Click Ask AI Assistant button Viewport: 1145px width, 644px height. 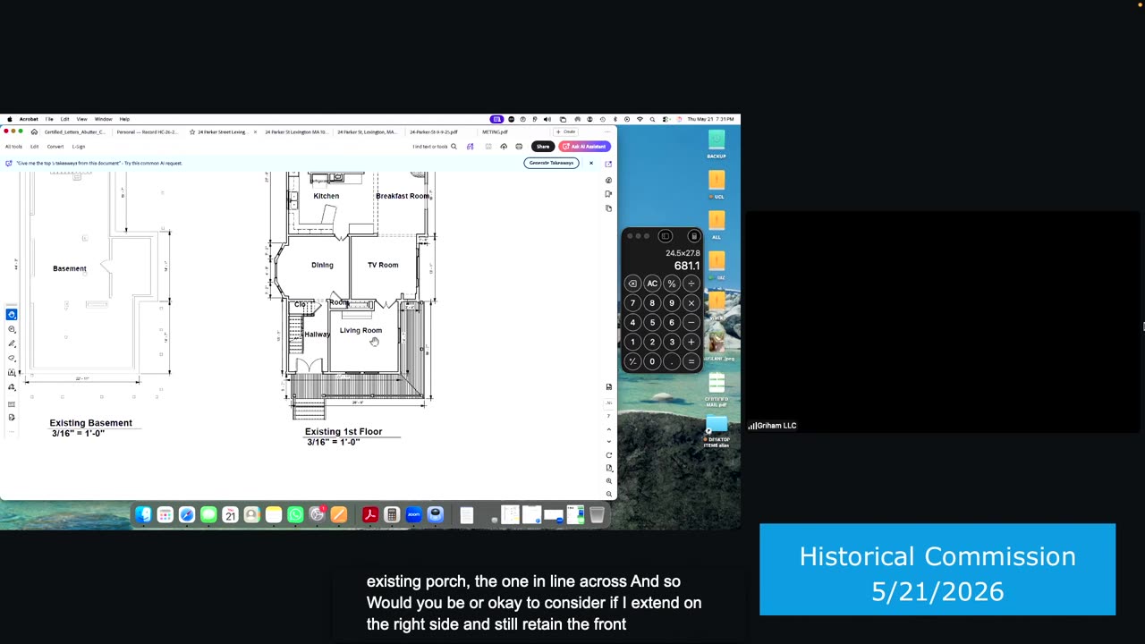[584, 147]
